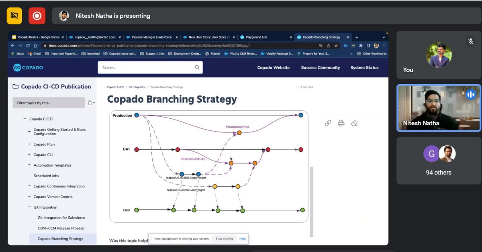Click the yellow crossed-out screen icon in Meet
The width and height of the screenshot is (482, 252).
[14, 16]
